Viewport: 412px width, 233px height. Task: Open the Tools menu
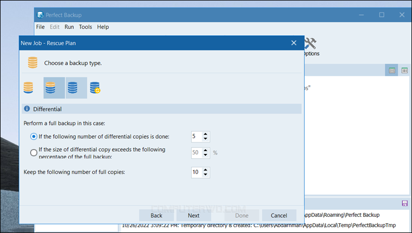[86, 27]
